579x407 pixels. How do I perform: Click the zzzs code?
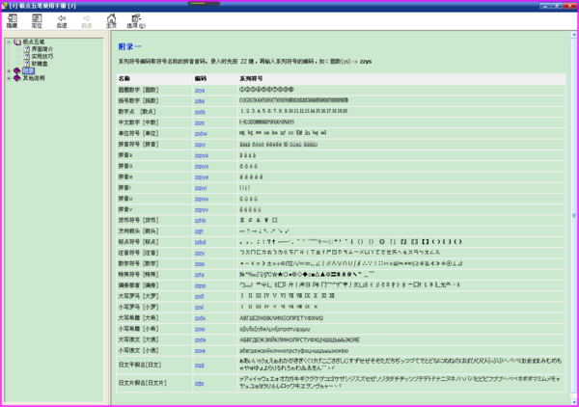[x=200, y=122]
